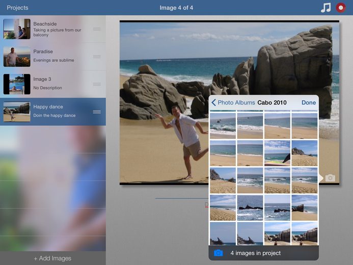Click the 'Image 4 of 4' title

click(176, 8)
